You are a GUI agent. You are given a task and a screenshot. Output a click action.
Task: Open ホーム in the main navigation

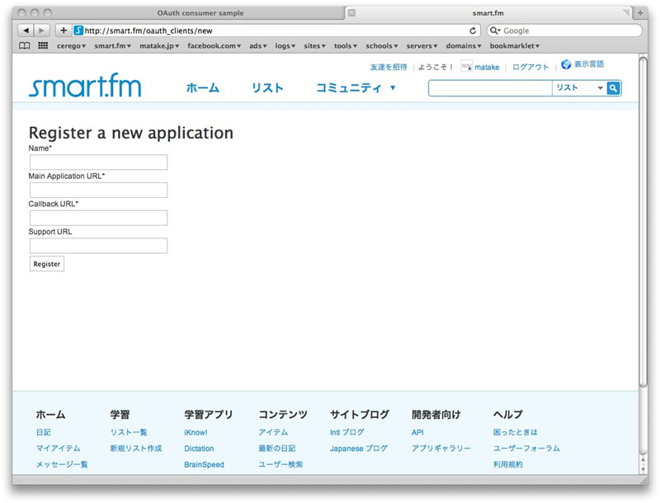202,88
